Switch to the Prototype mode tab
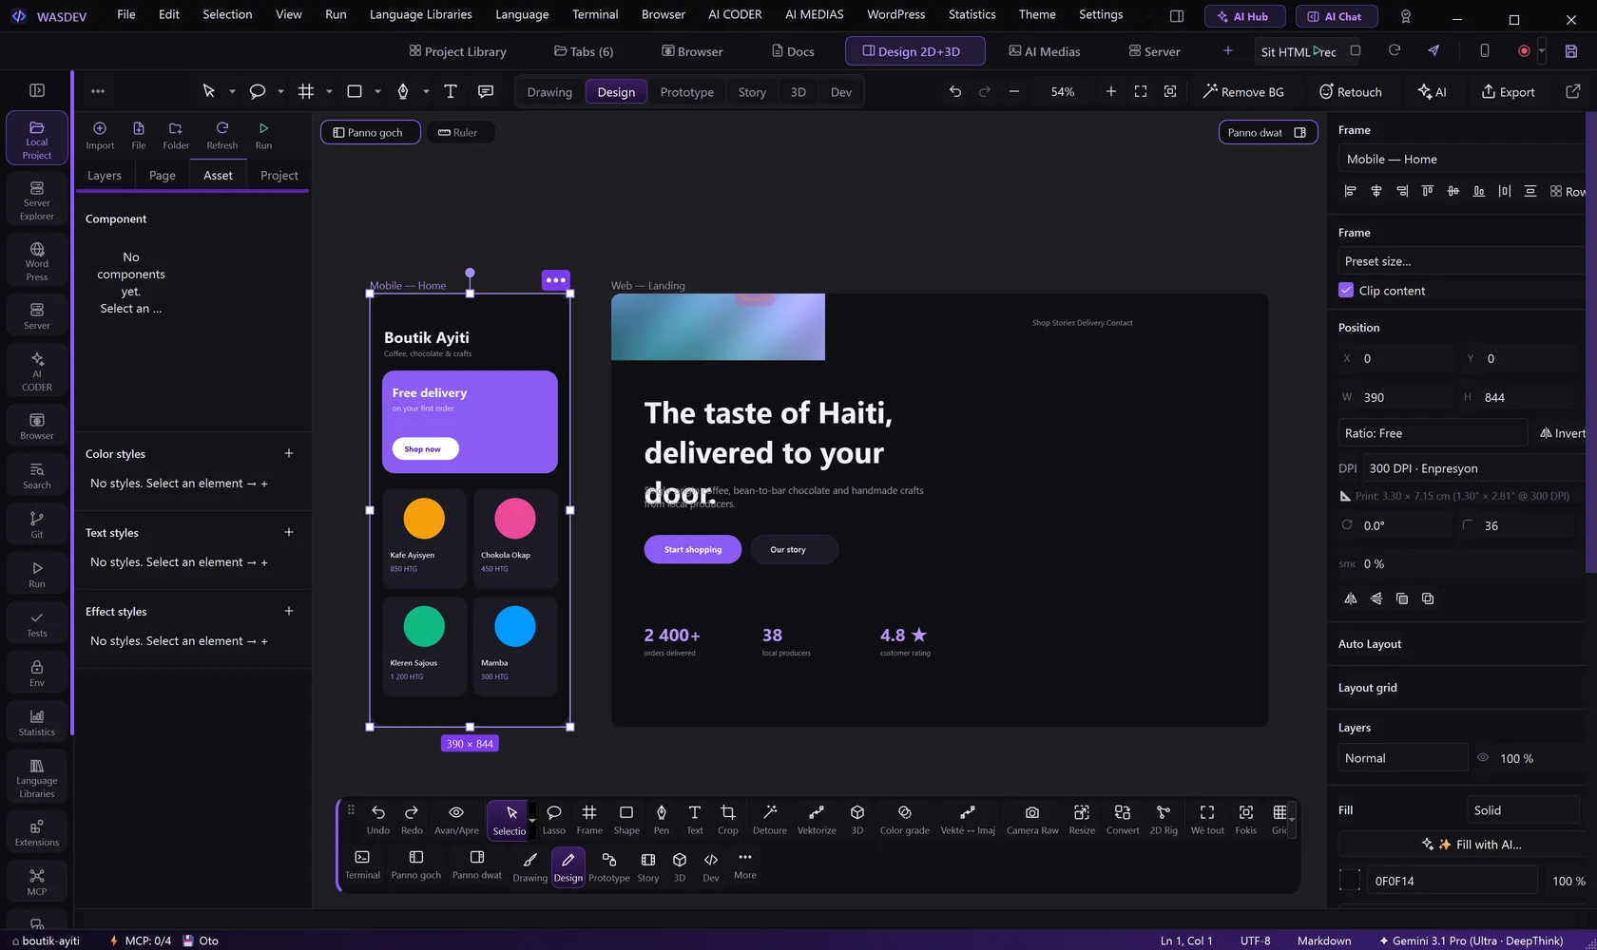The height and width of the screenshot is (950, 1597). point(687,92)
